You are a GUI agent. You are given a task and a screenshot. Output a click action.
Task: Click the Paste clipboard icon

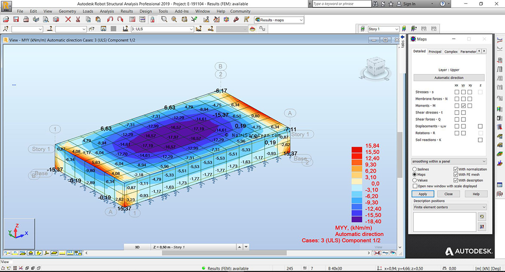pos(98,20)
